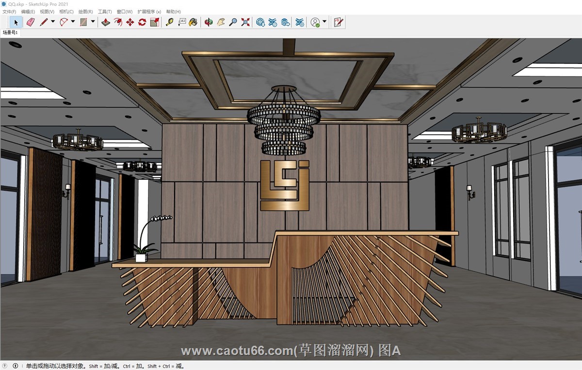
Task: Select the Paint Bucket tool
Action: coord(193,22)
